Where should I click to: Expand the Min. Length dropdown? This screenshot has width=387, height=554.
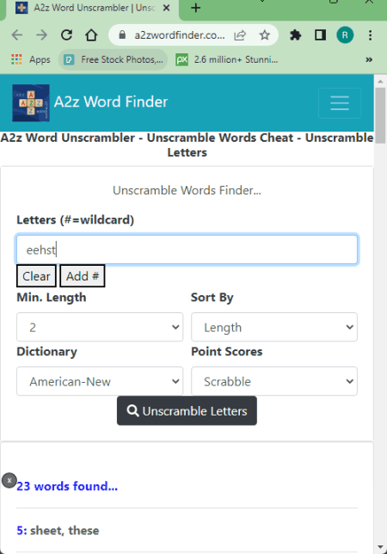[100, 327]
